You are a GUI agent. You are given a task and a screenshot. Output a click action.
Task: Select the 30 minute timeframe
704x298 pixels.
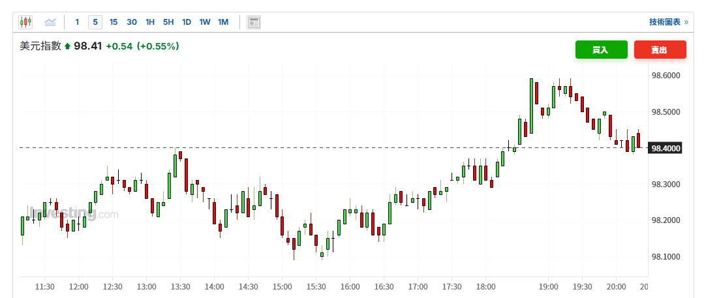click(132, 22)
